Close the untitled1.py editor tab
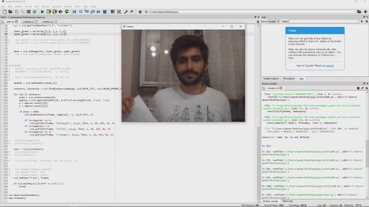Viewport: 369px width, 207px height. coord(56,22)
